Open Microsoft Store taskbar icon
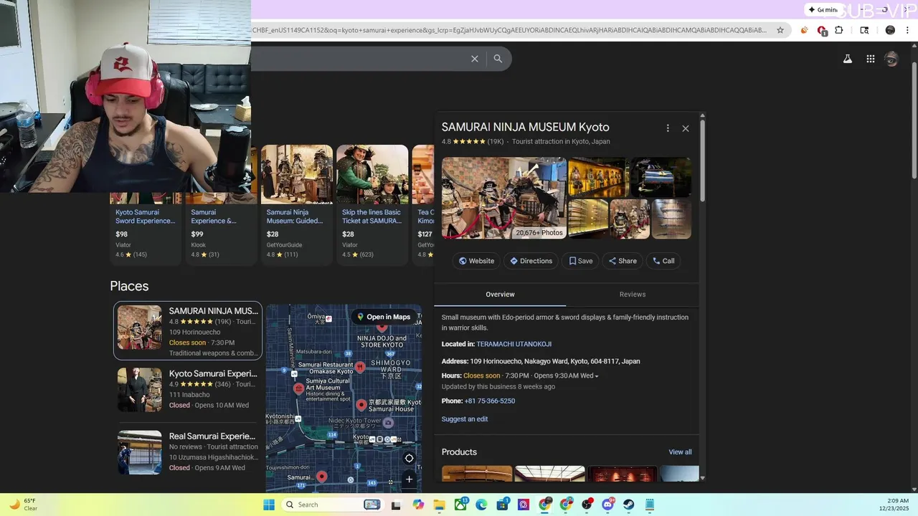This screenshot has height=516, width=918. coord(503,505)
